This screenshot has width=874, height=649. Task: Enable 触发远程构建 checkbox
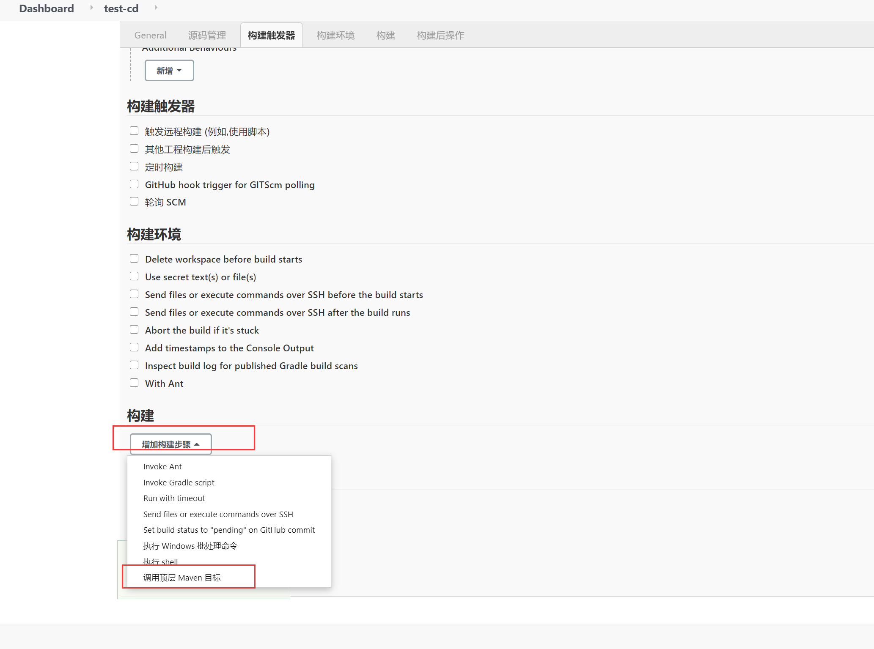(134, 131)
